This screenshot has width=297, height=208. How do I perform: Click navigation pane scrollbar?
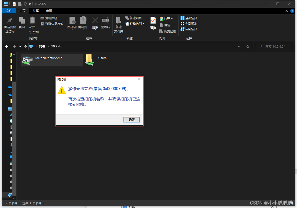point(14,139)
